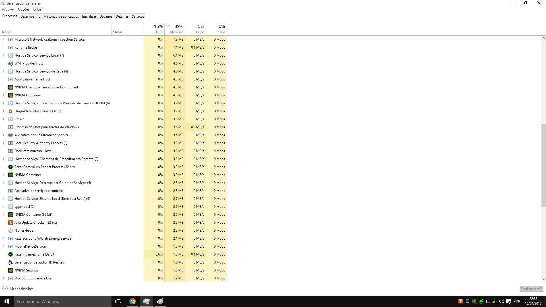Sort by the Status column header

coord(127,29)
